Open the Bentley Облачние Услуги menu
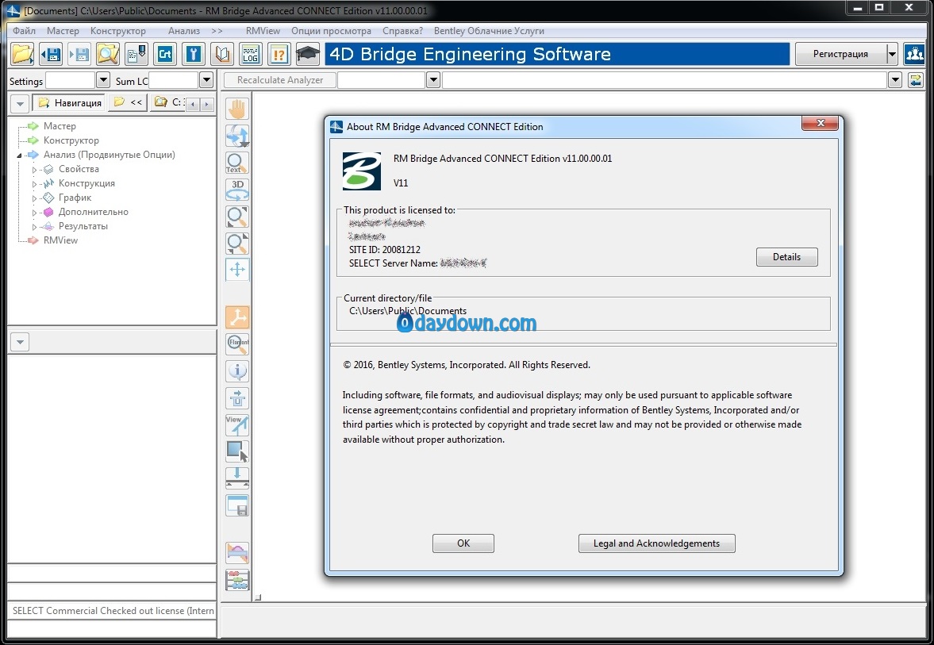This screenshot has width=934, height=645. (489, 30)
